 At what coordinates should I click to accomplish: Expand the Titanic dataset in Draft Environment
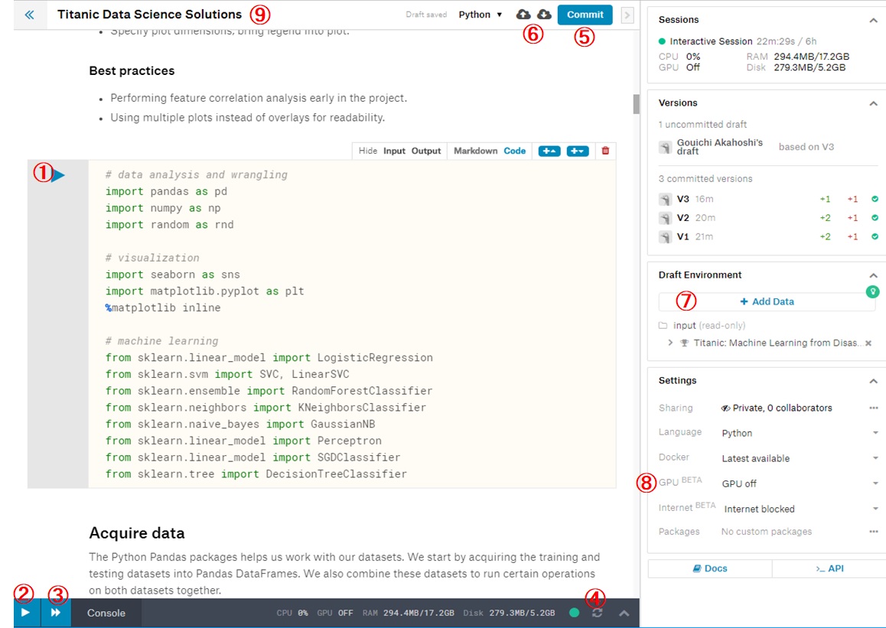tap(669, 343)
